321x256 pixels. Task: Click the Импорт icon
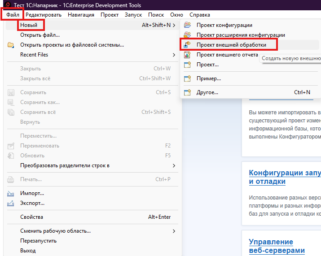point(11,193)
